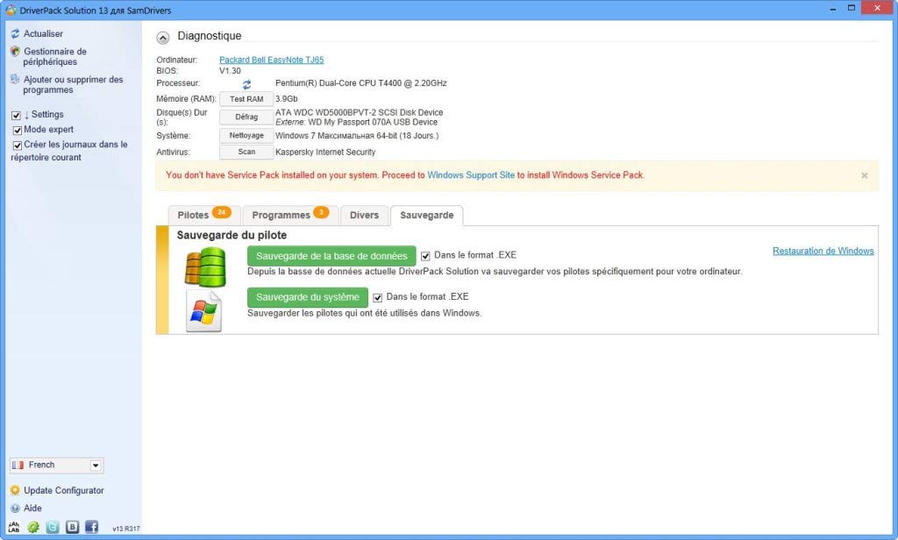Click the antivirus Scan button

(x=246, y=152)
